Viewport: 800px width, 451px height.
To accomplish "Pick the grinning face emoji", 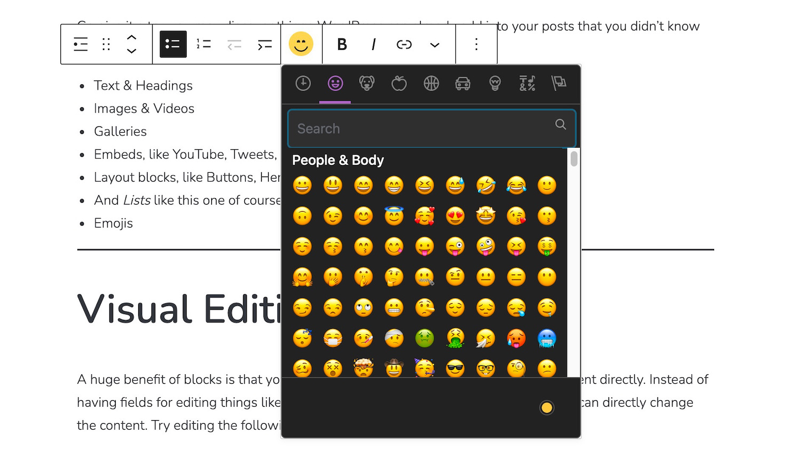I will pyautogui.click(x=302, y=186).
